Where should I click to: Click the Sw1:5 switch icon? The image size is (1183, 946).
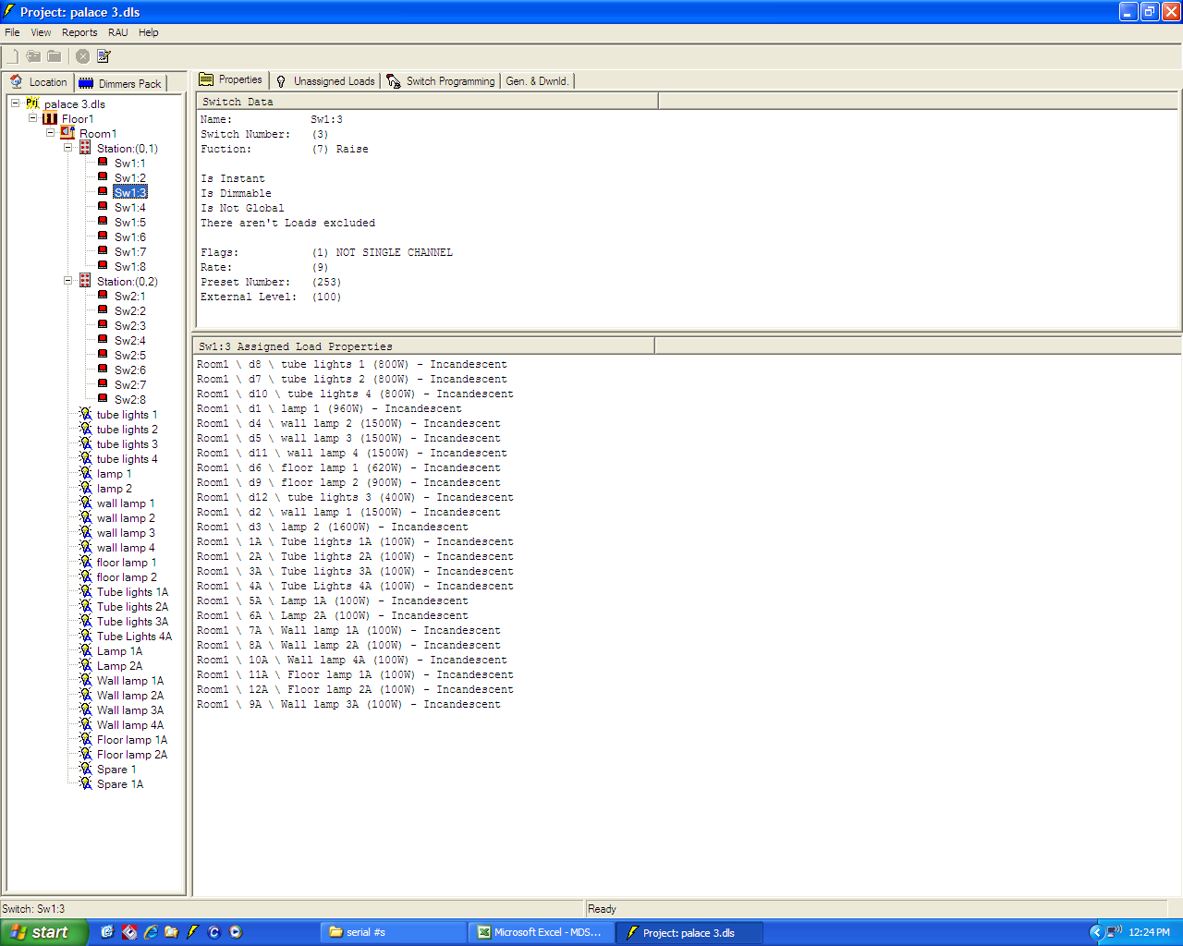(x=103, y=222)
